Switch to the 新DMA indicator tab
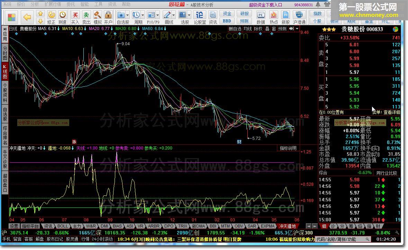This screenshot has height=250, width=408. 199,226
